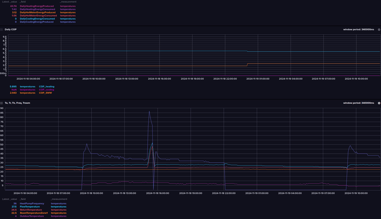Click the 24.5 ReturnTemperature latest value
This screenshot has width=381, height=219.
tap(14, 210)
